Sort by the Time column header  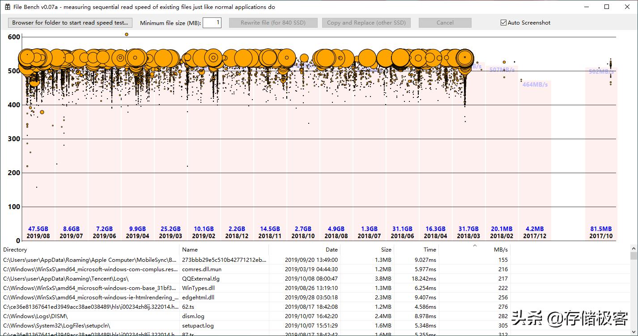[x=416, y=250]
